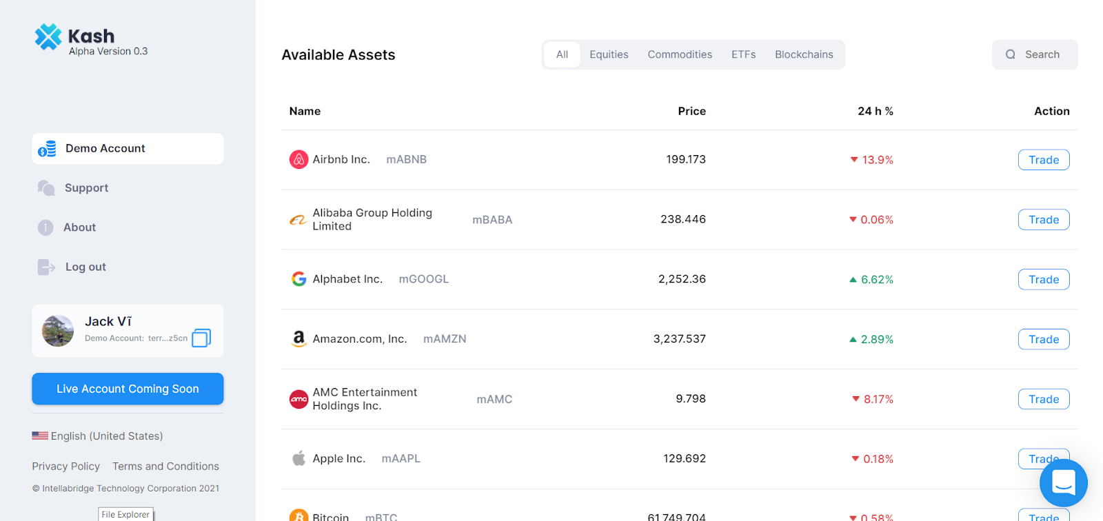
Task: Click the Apple logo icon
Action: tap(298, 458)
